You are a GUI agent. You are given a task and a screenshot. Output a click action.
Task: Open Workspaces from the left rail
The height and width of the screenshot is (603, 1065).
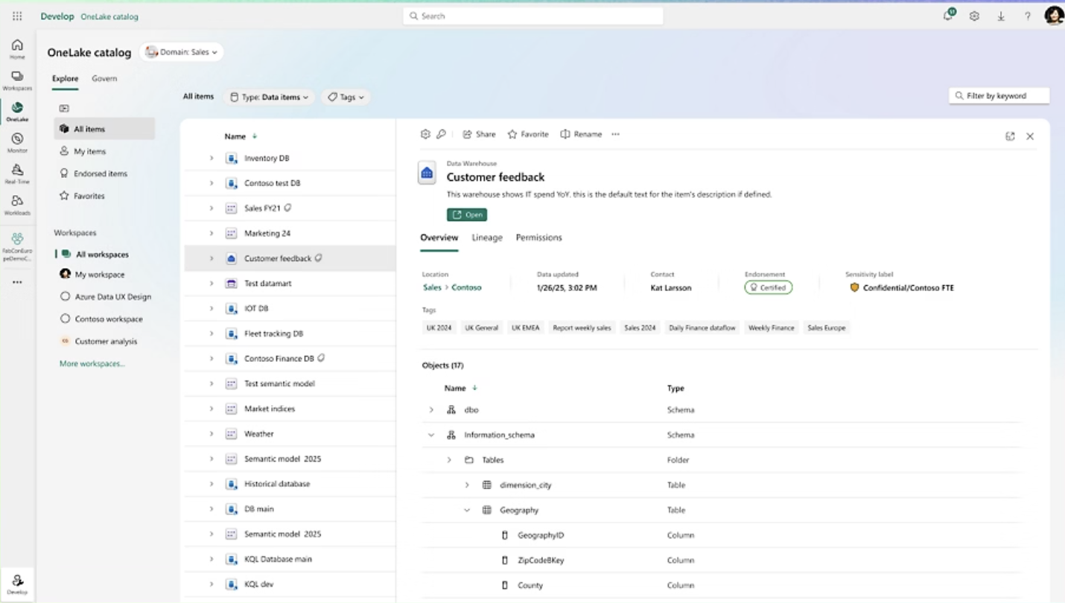[x=17, y=80]
